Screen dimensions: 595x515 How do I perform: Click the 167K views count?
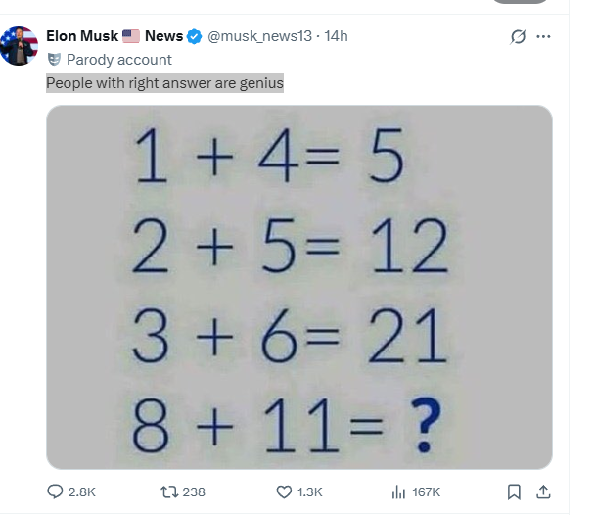click(428, 492)
